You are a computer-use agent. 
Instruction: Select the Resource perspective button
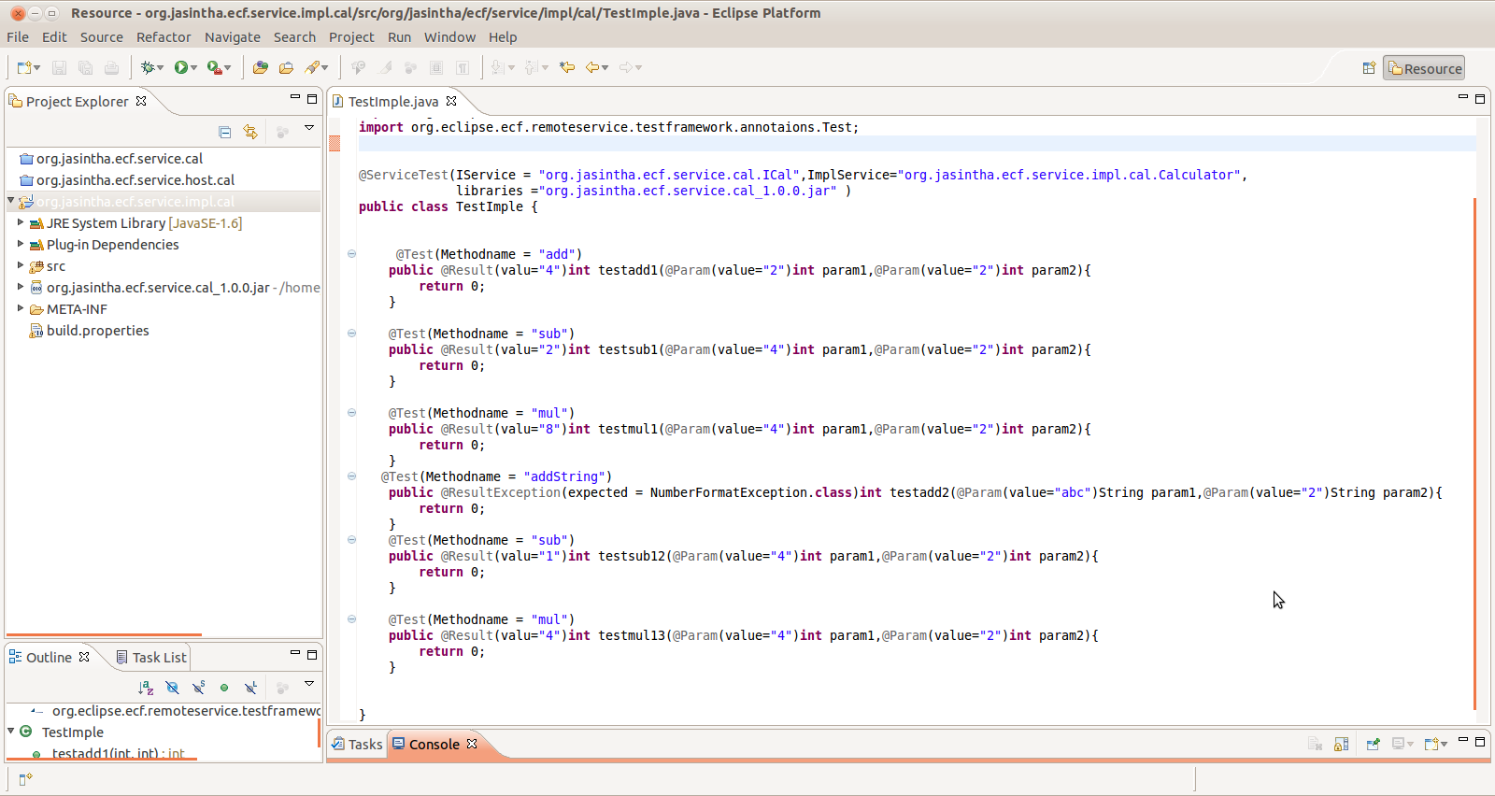click(x=1424, y=68)
